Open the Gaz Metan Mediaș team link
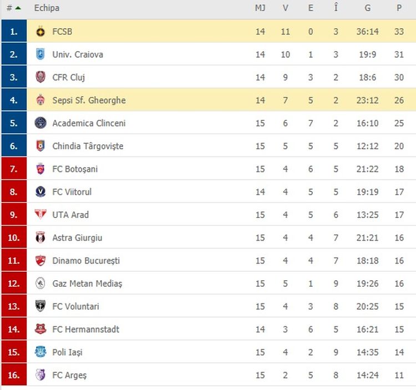Viewport: 416px width, 390px height. coord(87,283)
